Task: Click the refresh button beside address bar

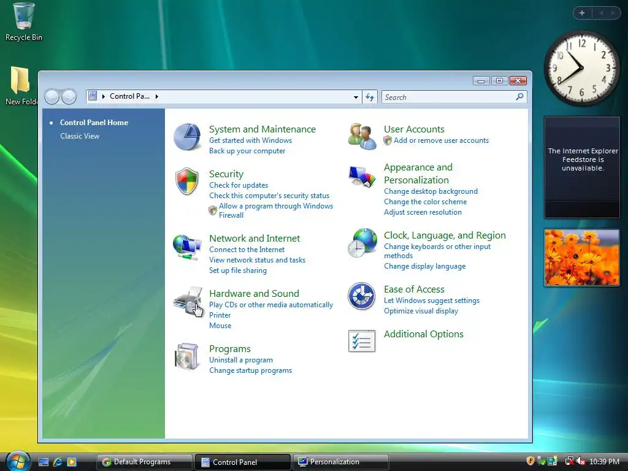Action: pyautogui.click(x=370, y=97)
